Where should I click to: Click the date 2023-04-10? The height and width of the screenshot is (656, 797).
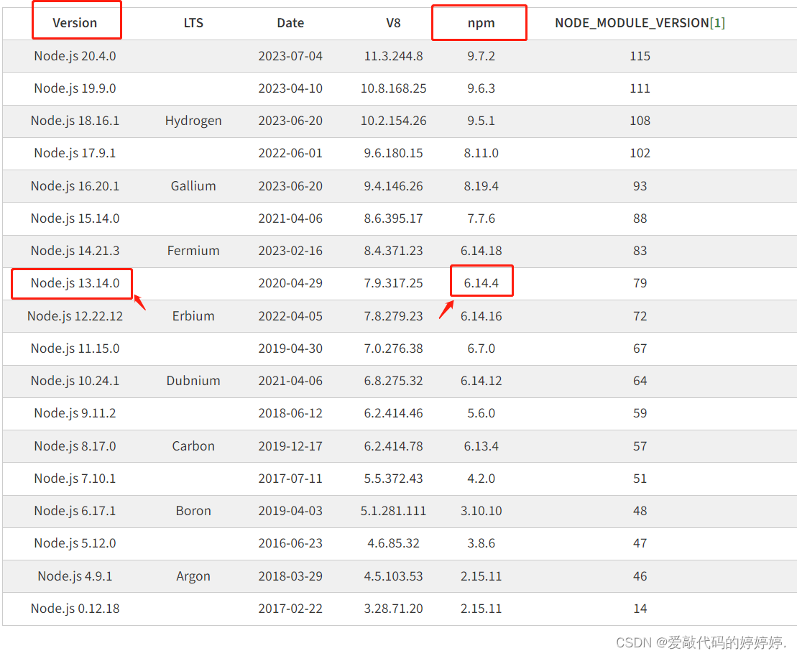(x=290, y=88)
